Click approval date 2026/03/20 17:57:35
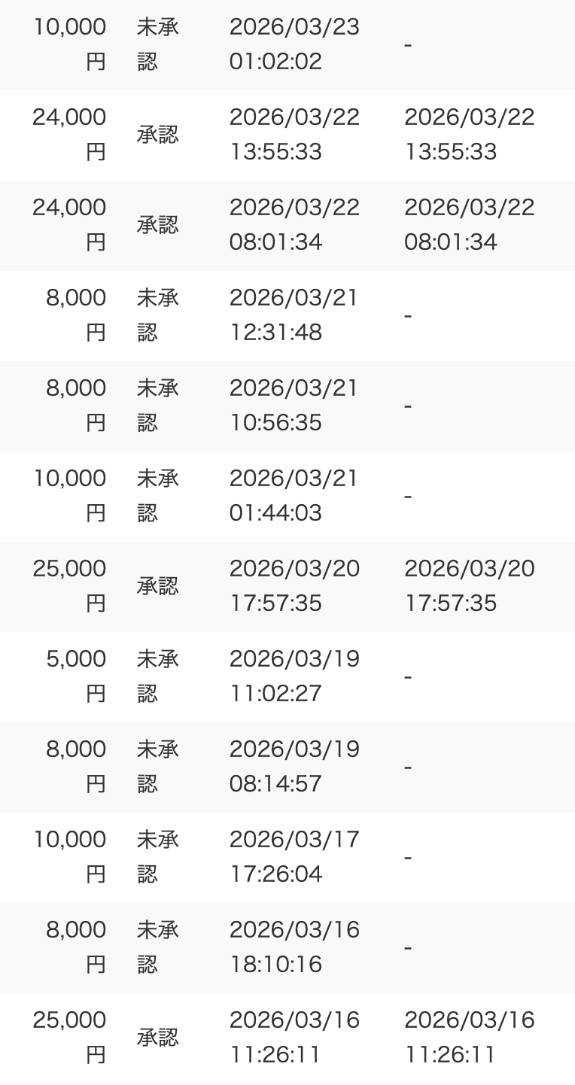Viewport: 575px width, 1085px height. pos(470,586)
